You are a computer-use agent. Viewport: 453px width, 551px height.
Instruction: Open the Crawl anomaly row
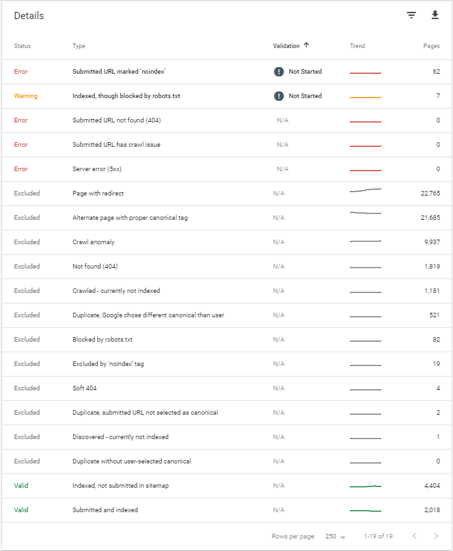pos(227,242)
